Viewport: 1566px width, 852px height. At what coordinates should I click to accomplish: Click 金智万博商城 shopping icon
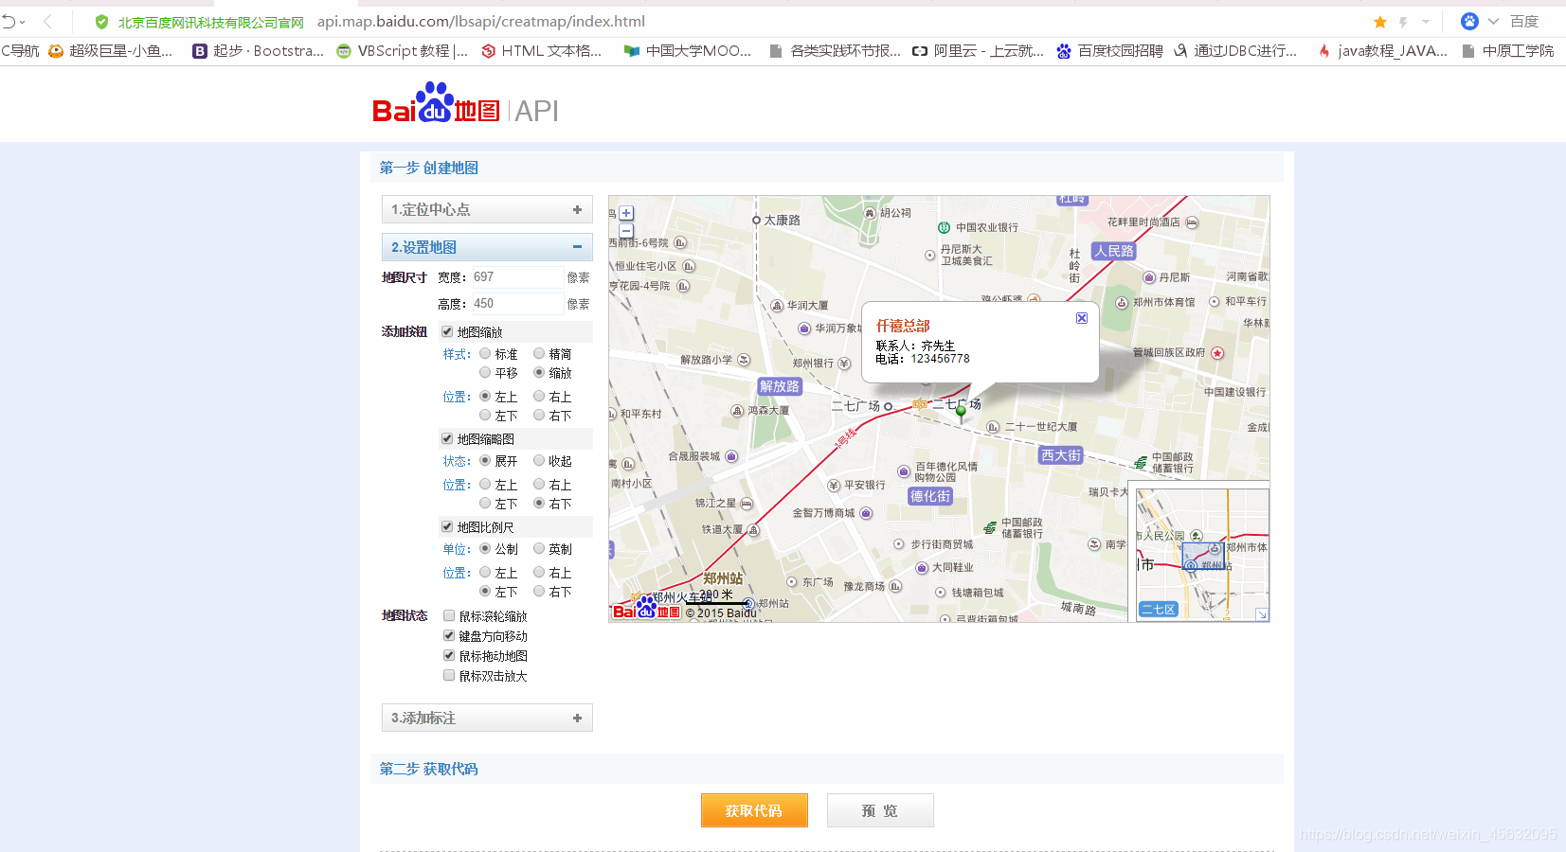866,513
